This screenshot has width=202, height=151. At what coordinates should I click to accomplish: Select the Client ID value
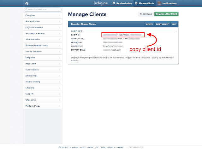(x=122, y=35)
